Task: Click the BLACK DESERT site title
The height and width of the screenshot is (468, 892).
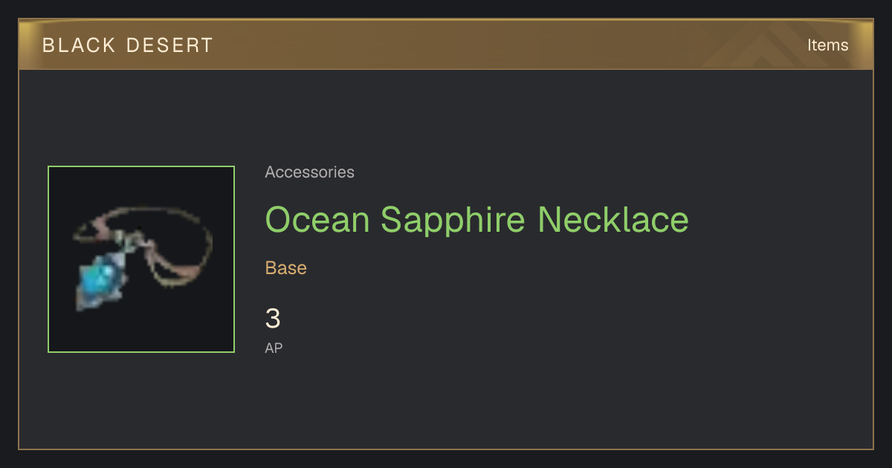Action: tap(128, 45)
